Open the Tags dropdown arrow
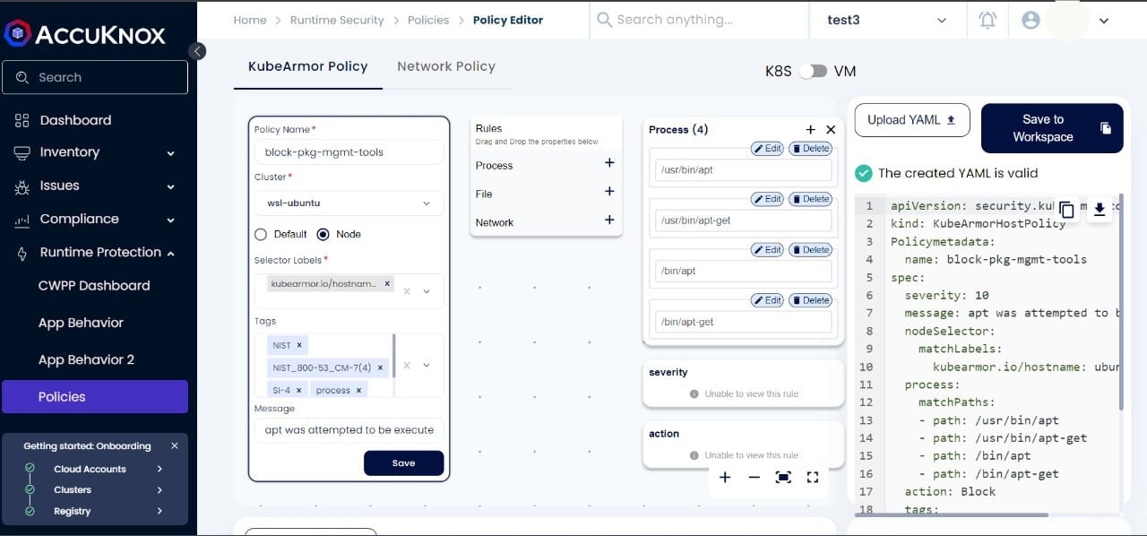 tap(427, 366)
